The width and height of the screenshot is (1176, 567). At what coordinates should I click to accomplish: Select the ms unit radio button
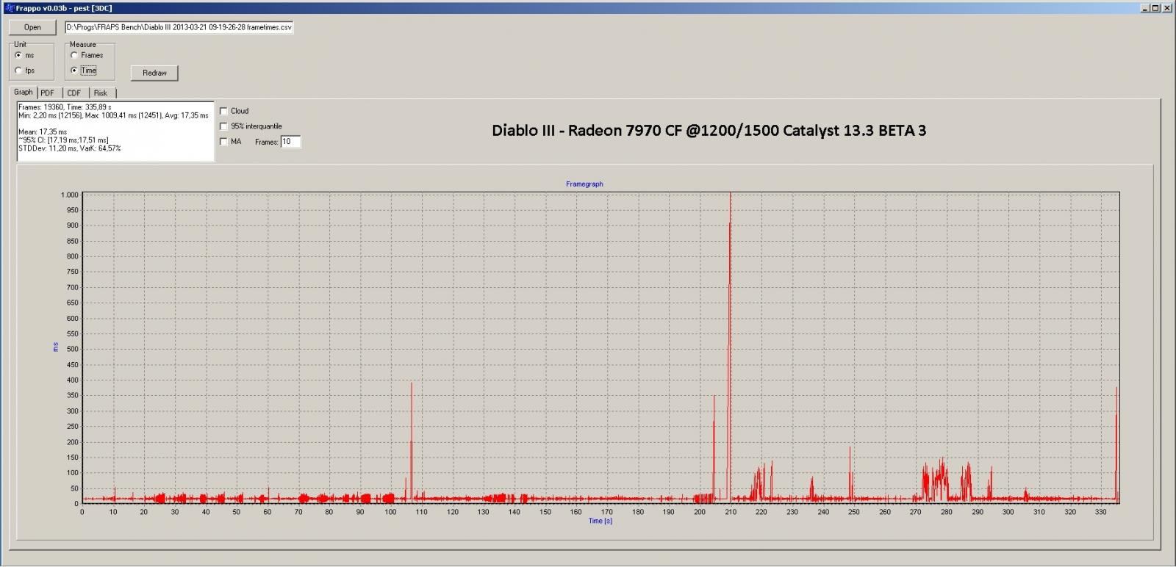[x=18, y=55]
